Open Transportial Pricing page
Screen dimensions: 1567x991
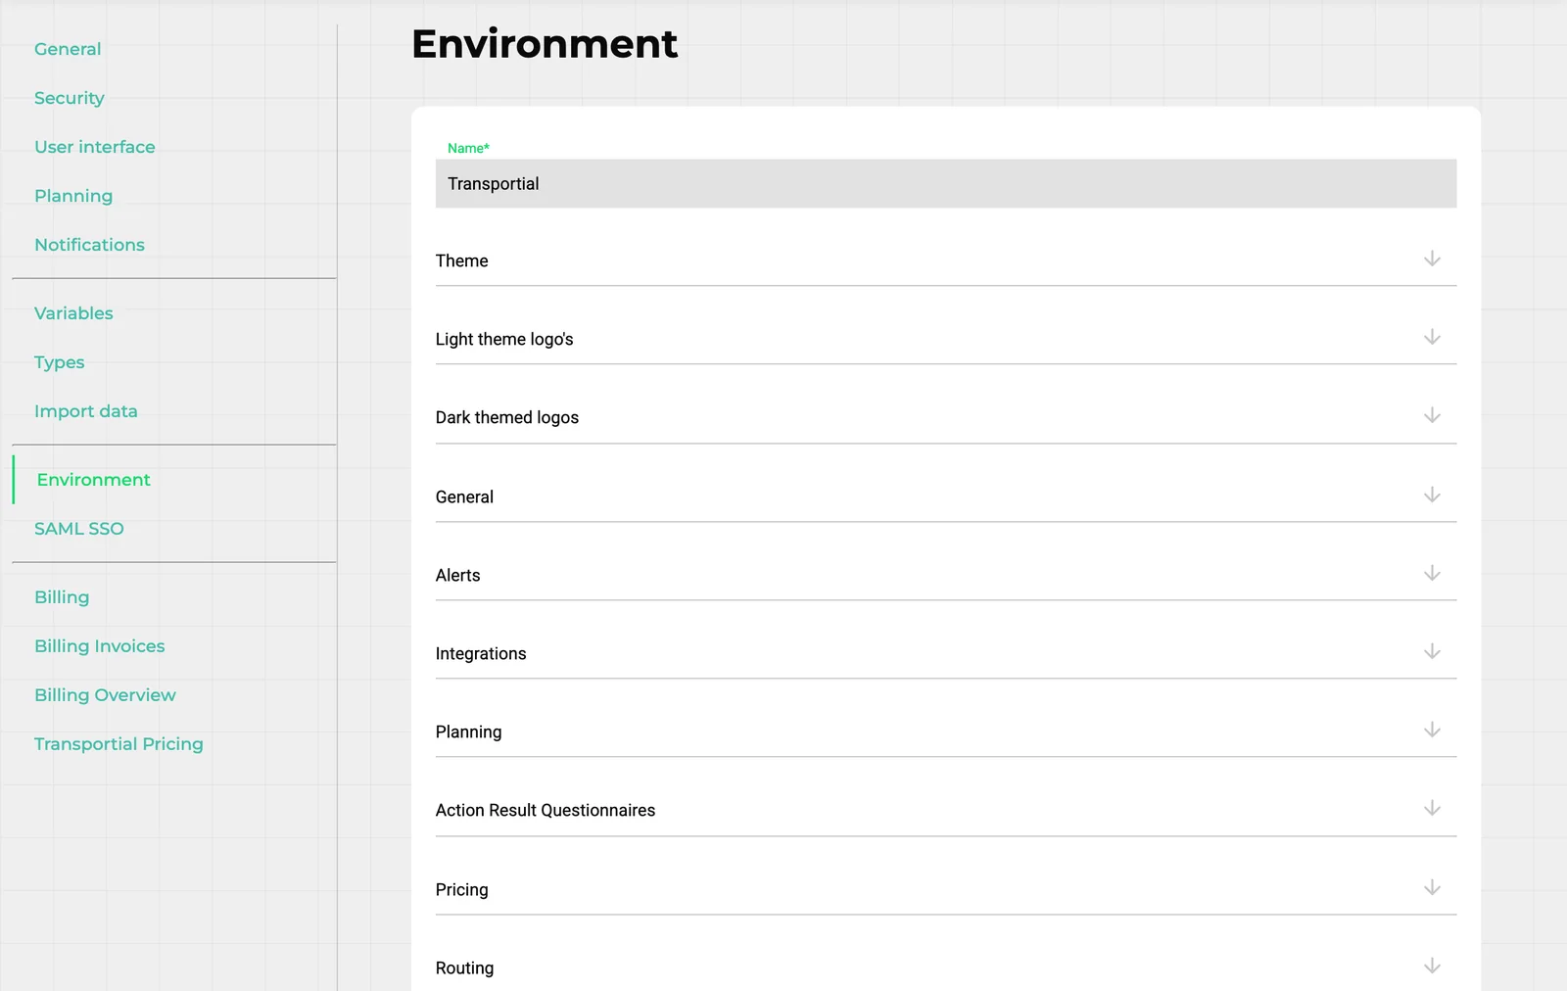(119, 744)
